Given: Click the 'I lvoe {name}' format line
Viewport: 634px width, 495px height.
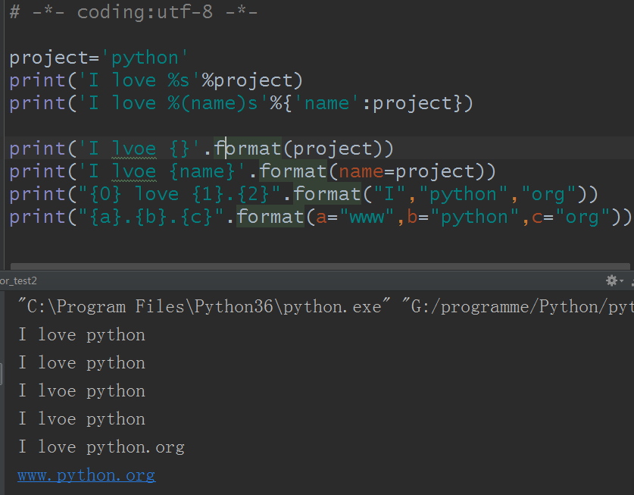Looking at the screenshot, I should pos(252,171).
